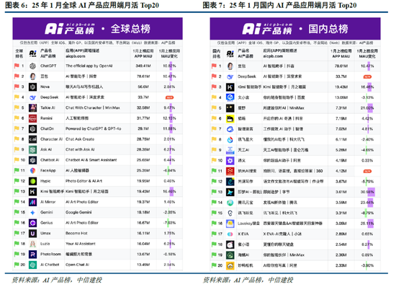Click the domestic MAU value '7.31M'
Image resolution: width=396 pixels, height=287 pixels.
pos(341,108)
